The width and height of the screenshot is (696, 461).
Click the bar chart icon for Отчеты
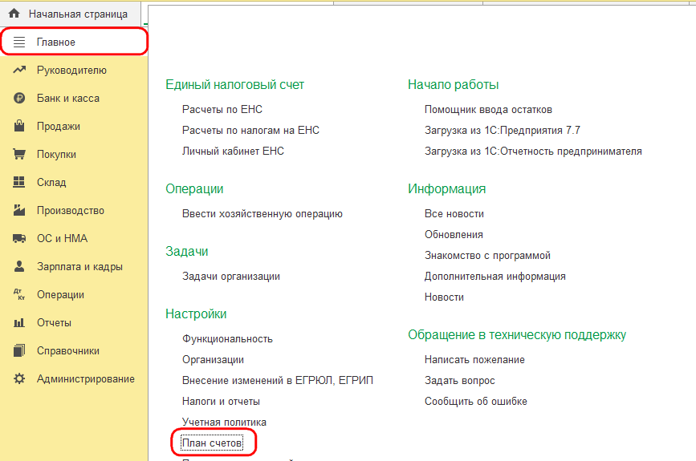(x=19, y=322)
